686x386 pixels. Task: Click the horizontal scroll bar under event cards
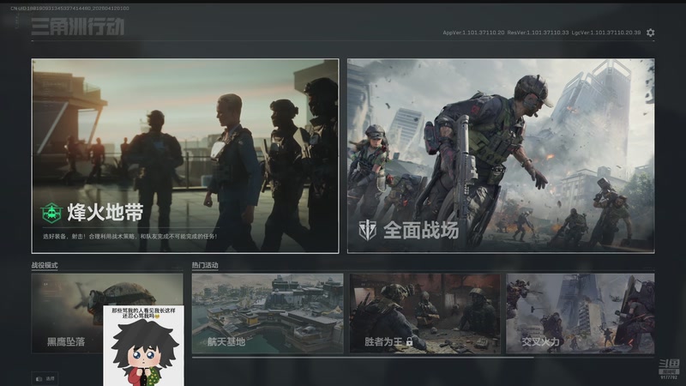pos(363,358)
